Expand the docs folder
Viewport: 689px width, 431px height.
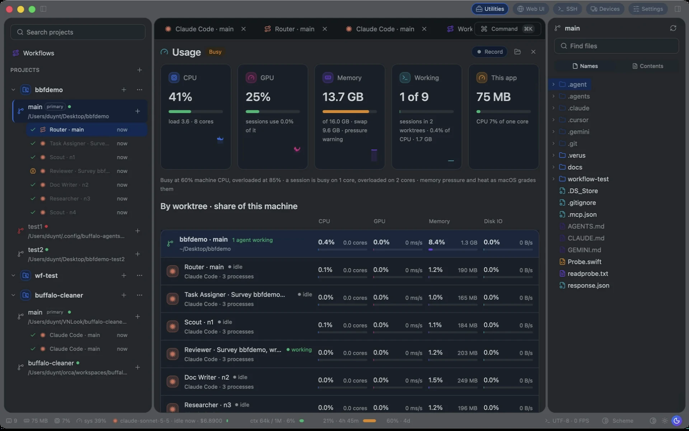tap(553, 167)
